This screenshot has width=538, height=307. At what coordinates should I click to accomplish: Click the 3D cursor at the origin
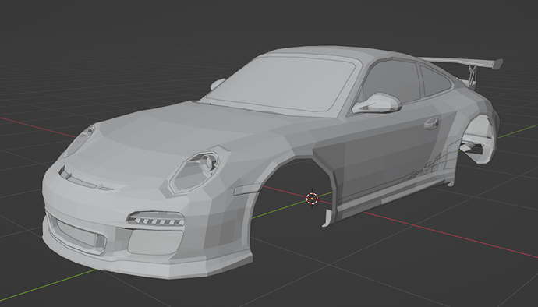point(312,198)
